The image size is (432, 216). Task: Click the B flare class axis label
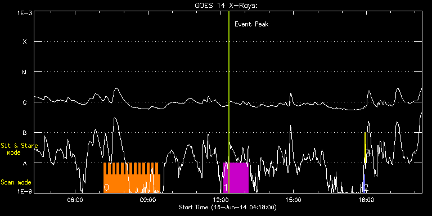tap(25, 133)
